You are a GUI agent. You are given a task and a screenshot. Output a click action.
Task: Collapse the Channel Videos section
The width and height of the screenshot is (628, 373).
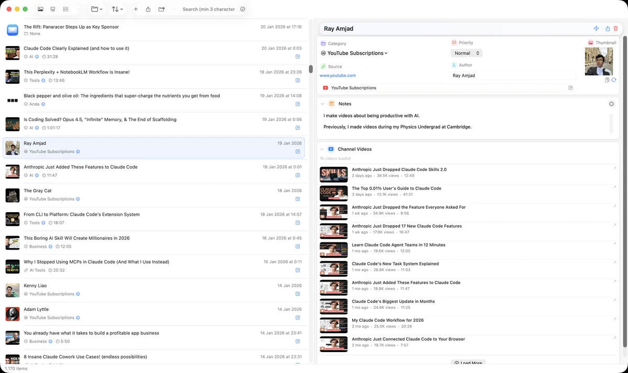click(322, 149)
